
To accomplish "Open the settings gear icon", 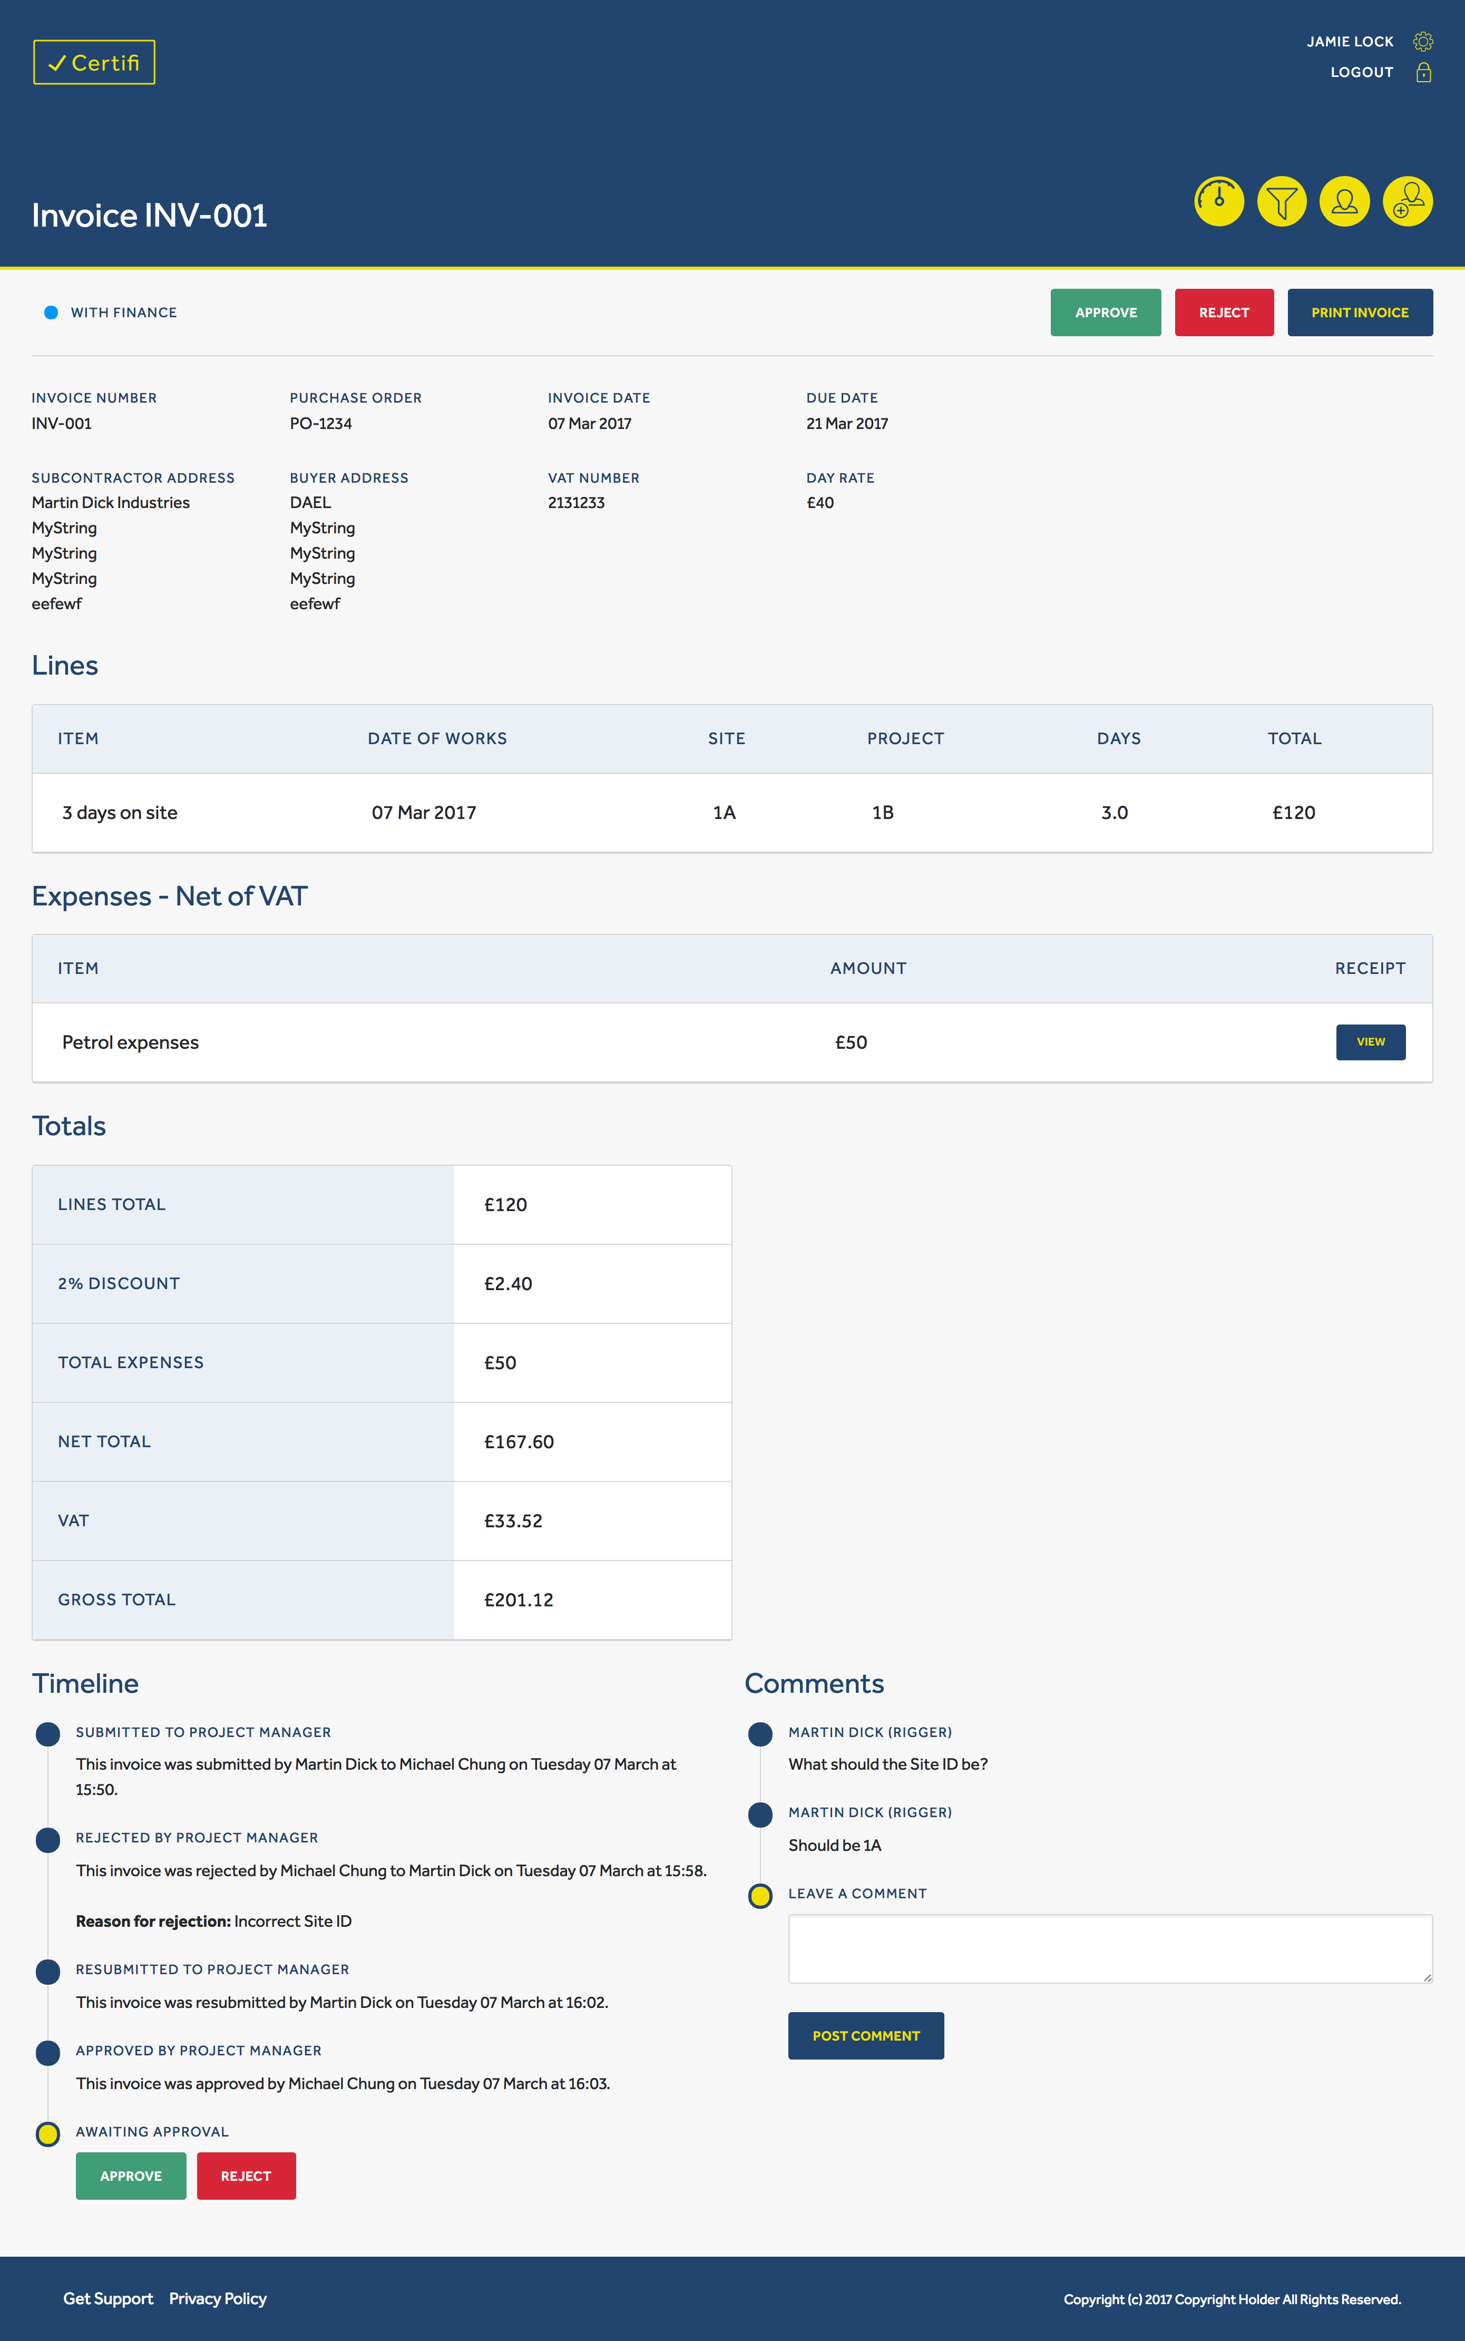I will [1424, 41].
